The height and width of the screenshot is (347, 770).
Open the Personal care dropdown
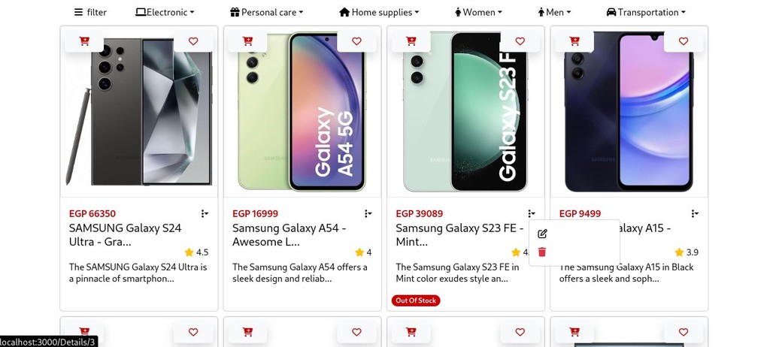click(267, 12)
